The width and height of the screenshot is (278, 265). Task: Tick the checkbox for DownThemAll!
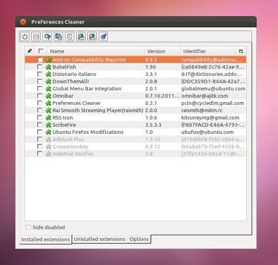tap(39, 81)
